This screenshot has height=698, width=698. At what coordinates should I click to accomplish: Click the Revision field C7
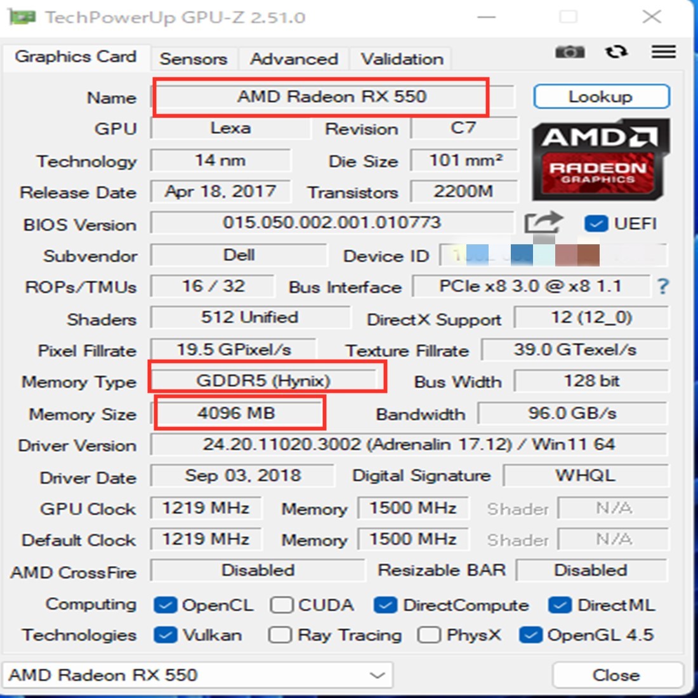click(464, 128)
